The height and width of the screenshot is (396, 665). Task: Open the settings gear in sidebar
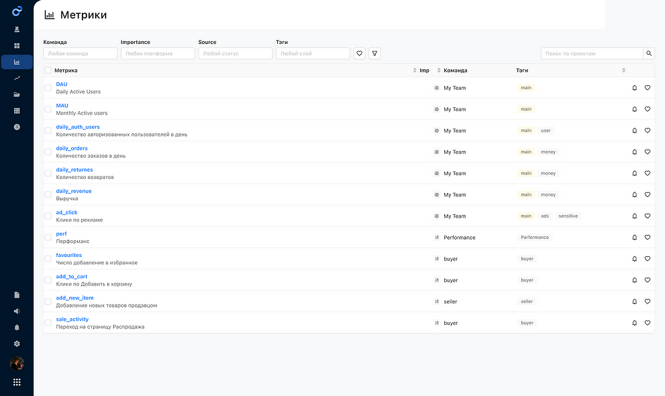[17, 343]
